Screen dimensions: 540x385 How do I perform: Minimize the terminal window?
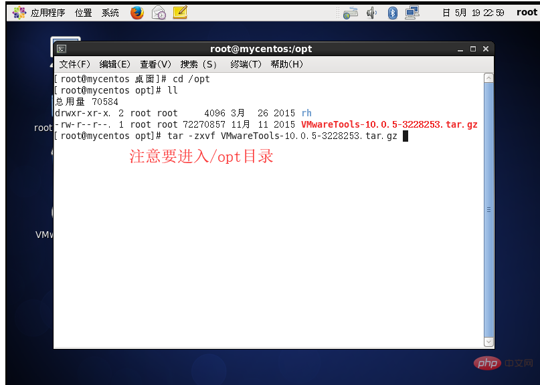460,49
